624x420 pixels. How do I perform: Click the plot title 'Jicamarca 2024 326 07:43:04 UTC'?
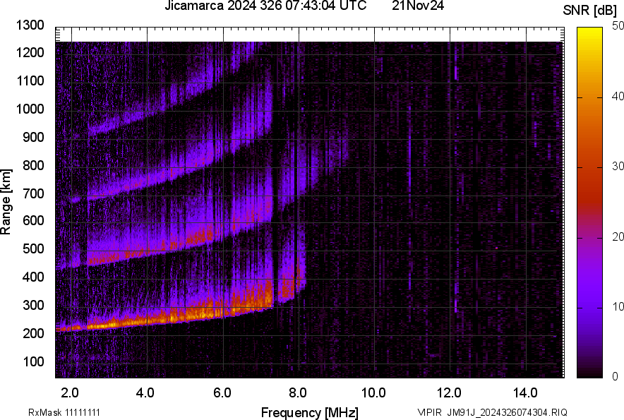coord(265,6)
